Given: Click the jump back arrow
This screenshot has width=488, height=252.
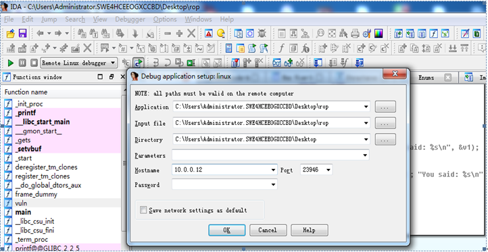Looking at the screenshot, I should point(40,33).
